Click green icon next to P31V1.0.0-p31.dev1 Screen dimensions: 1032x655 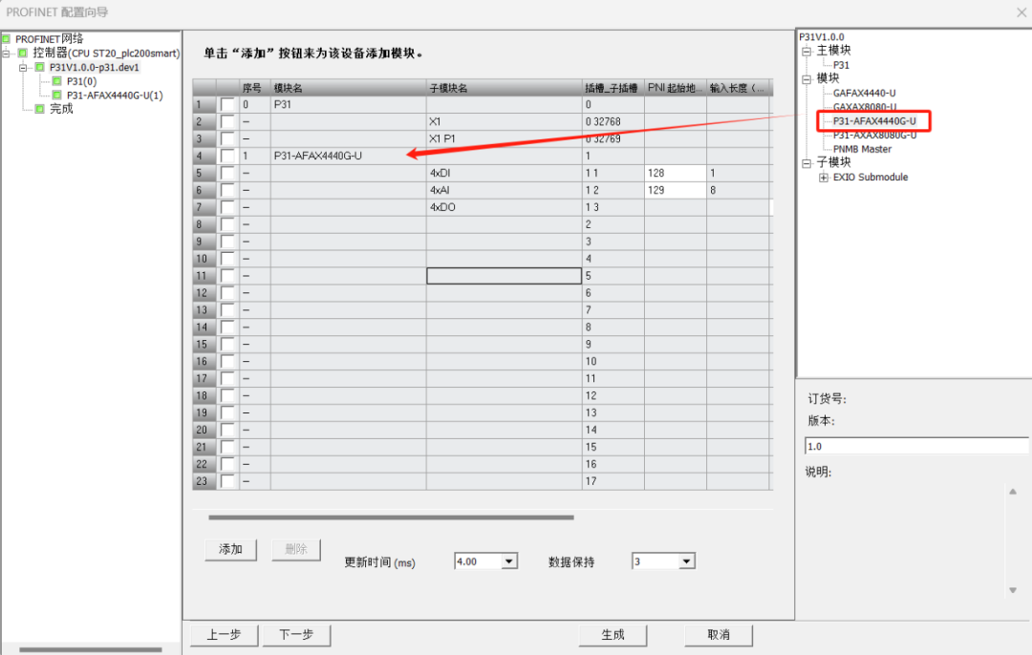click(40, 67)
